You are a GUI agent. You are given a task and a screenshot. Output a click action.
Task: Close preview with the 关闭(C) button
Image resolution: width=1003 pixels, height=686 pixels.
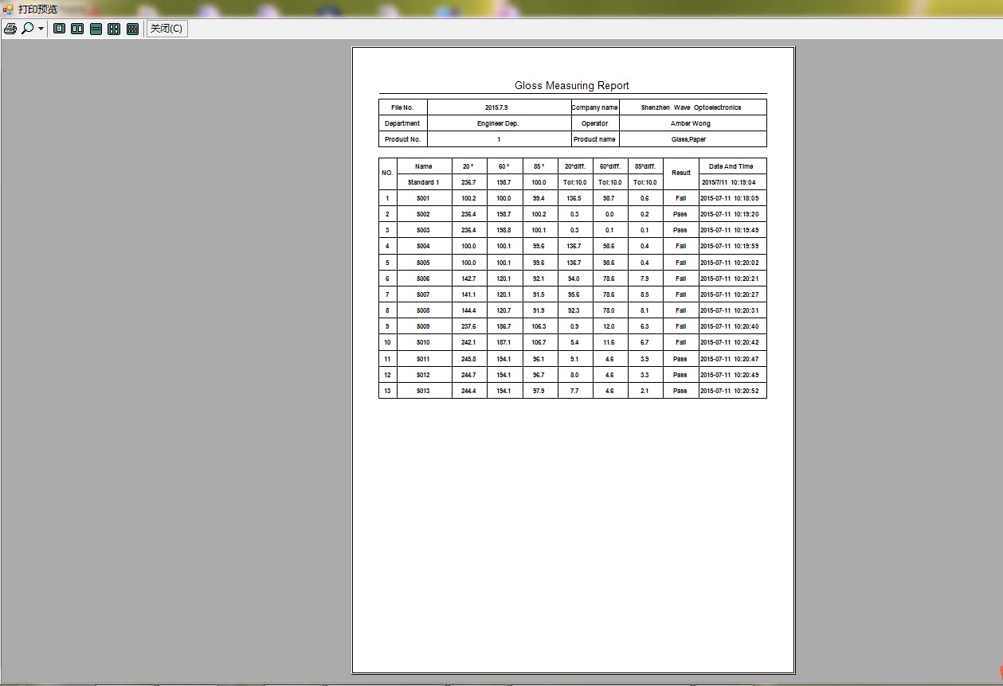(x=167, y=29)
